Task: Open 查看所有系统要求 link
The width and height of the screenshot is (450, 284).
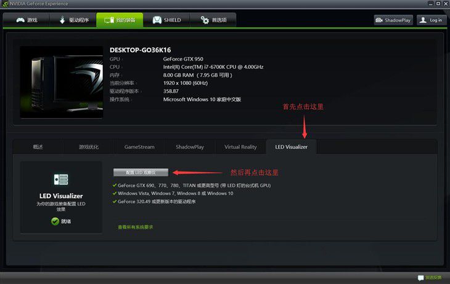Action: click(x=135, y=227)
